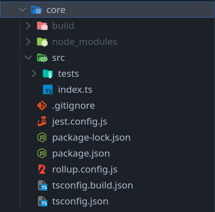This screenshot has height=212, width=215.
Task: Expand the node_modules folder arrow
Action: click(x=28, y=42)
